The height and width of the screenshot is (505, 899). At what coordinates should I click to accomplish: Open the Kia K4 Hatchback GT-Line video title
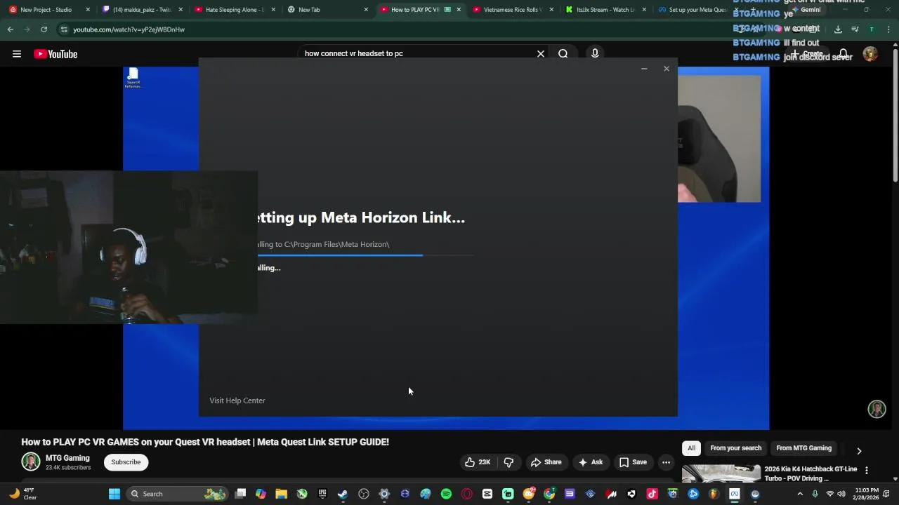click(x=811, y=473)
